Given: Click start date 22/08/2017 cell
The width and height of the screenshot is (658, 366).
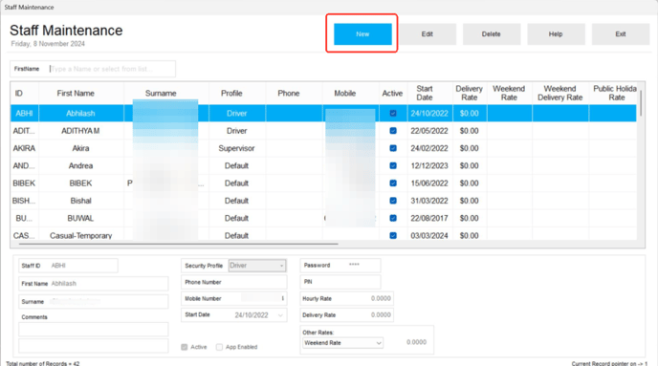Looking at the screenshot, I should click(x=429, y=218).
